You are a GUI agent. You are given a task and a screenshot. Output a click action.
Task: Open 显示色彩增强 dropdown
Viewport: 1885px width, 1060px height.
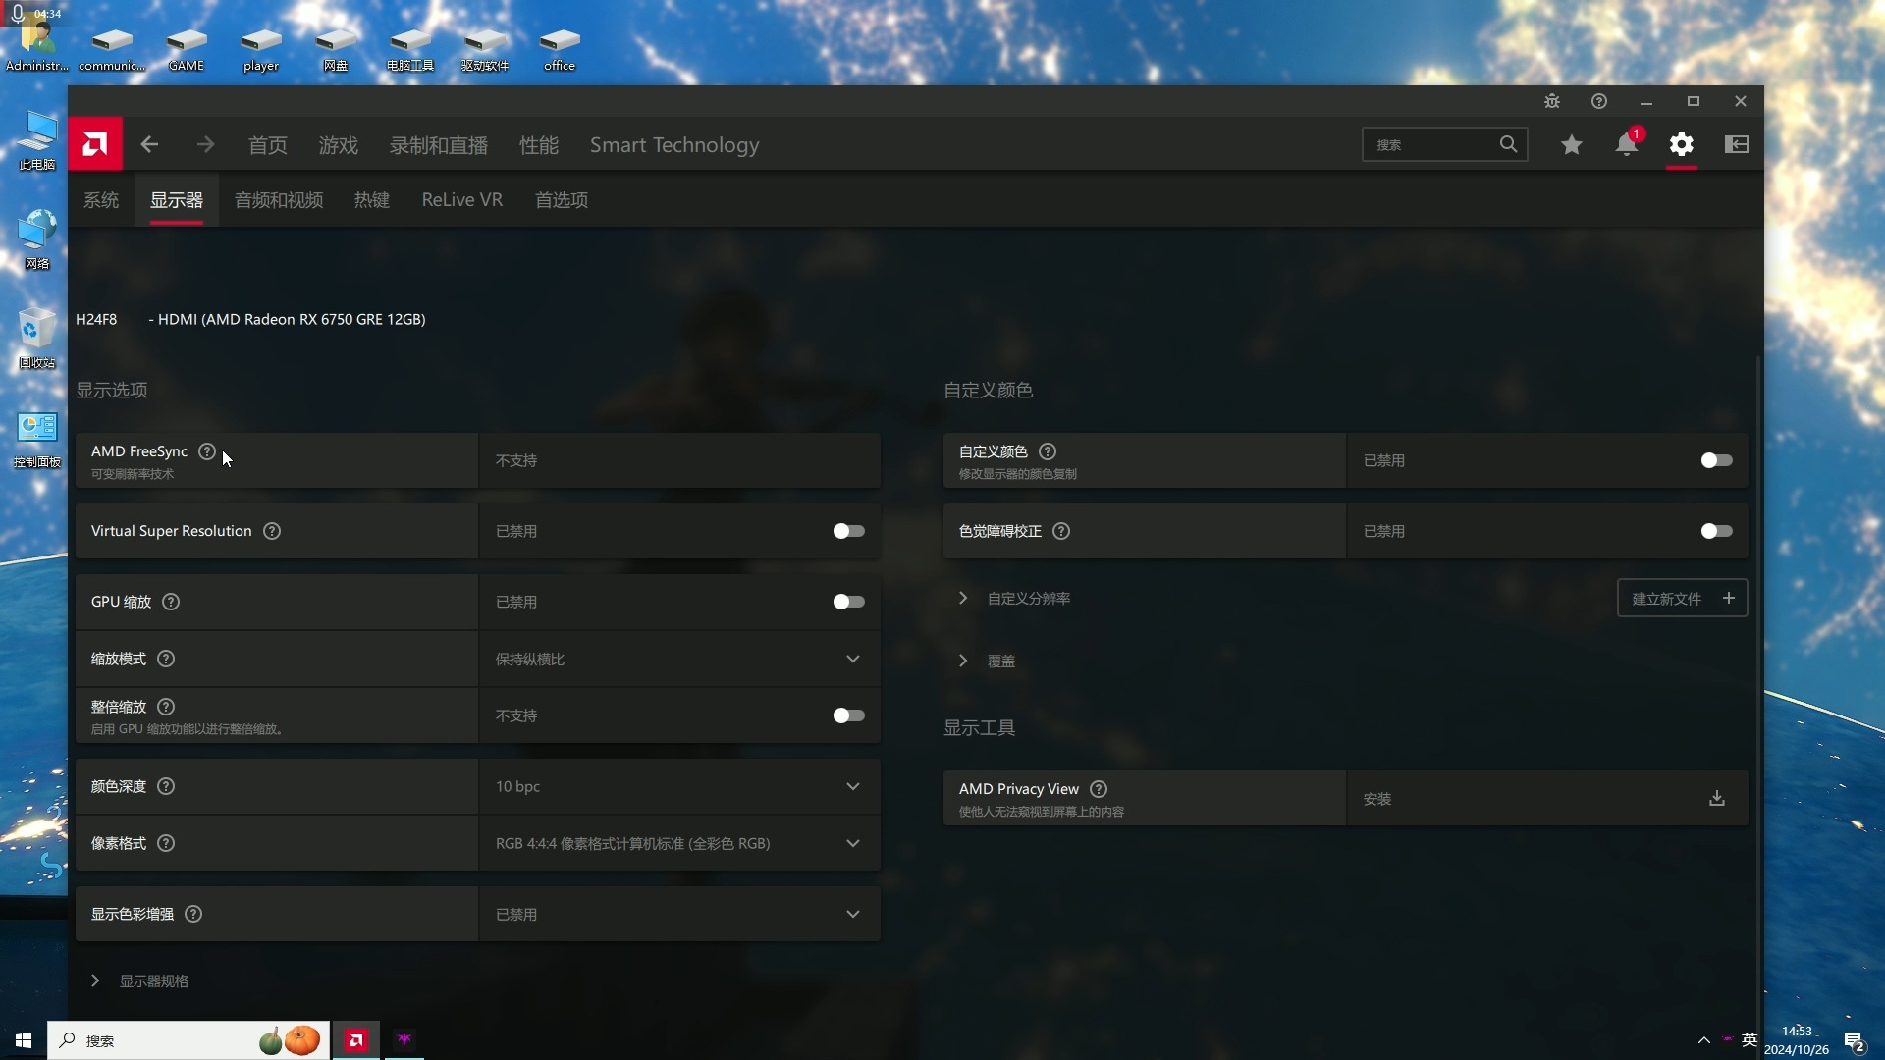tap(679, 914)
